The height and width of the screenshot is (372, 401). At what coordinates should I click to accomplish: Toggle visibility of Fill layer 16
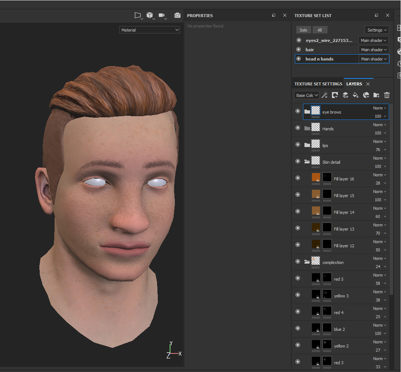[x=297, y=178]
